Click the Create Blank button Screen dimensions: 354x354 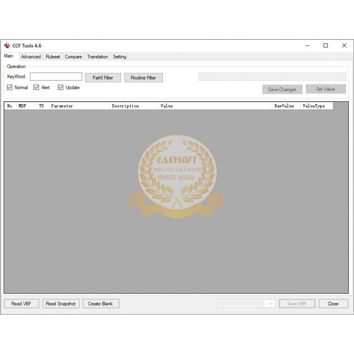[x=101, y=304]
